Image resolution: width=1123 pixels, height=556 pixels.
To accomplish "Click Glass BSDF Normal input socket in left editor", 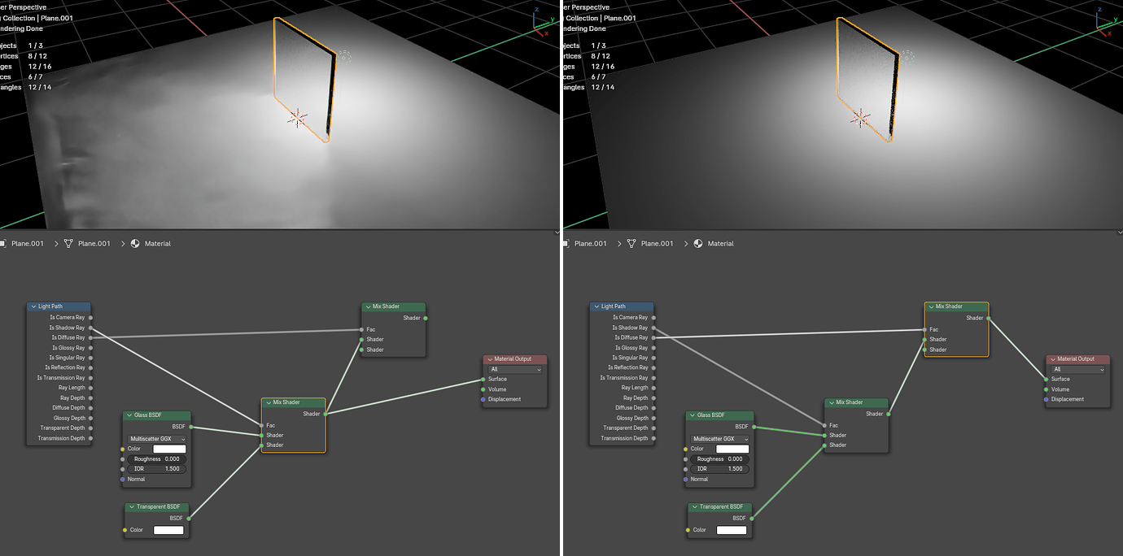I will (123, 479).
